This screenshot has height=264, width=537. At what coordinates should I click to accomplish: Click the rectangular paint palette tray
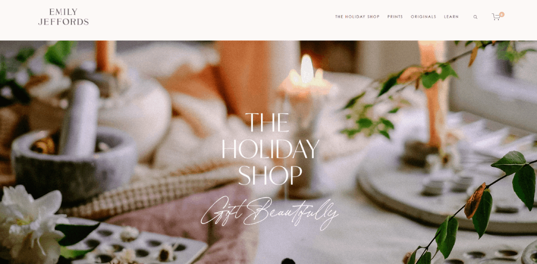click(x=137, y=245)
